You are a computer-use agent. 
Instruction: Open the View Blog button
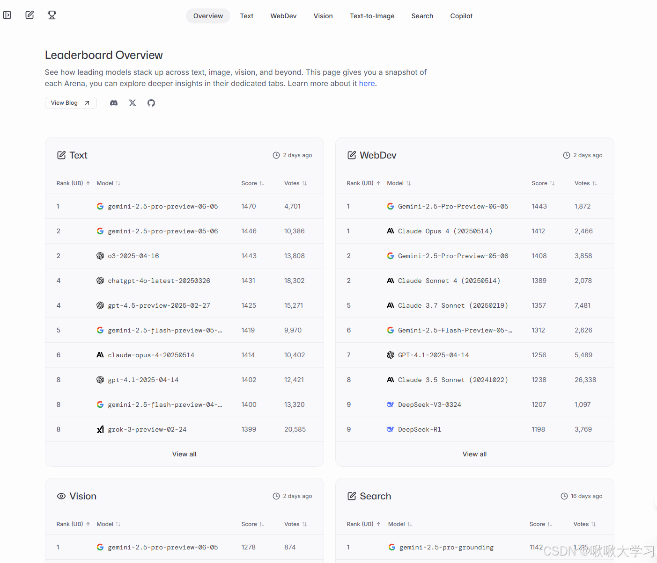pos(71,103)
